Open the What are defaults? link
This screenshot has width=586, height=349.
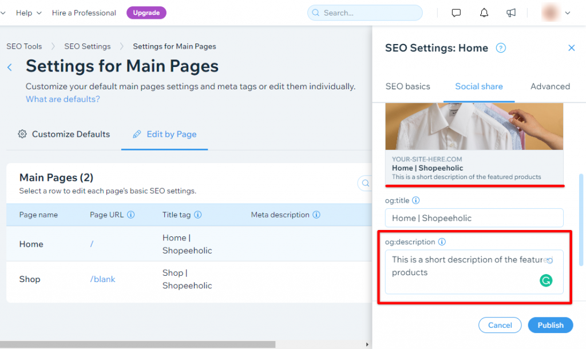[x=62, y=99]
